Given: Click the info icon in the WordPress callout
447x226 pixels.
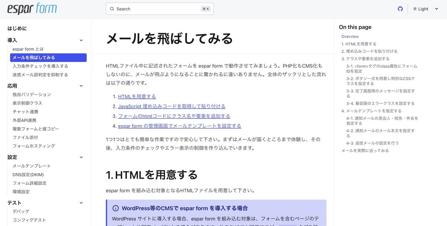Looking at the screenshot, I should (x=115, y=208).
